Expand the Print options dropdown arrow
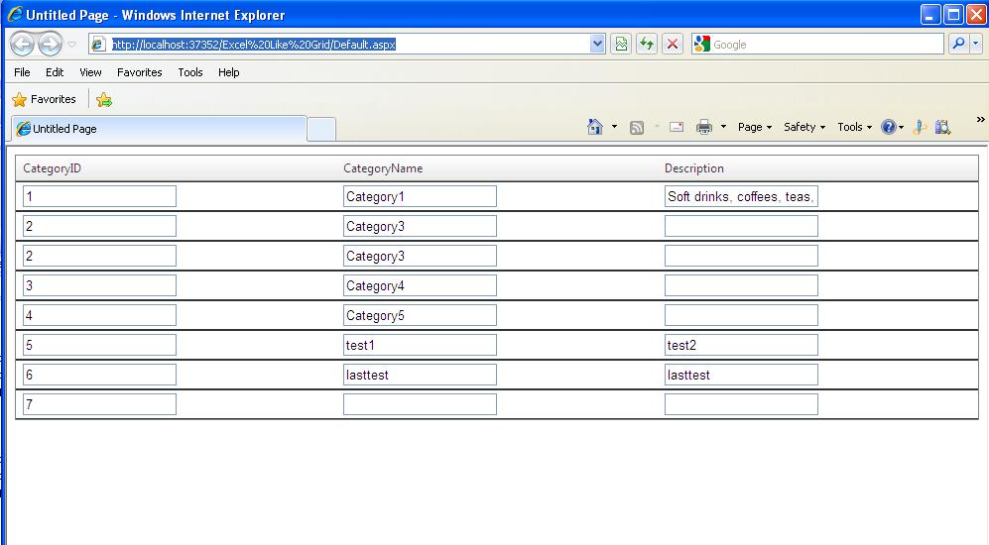The width and height of the screenshot is (989, 545). (x=723, y=127)
